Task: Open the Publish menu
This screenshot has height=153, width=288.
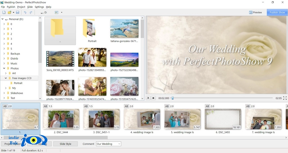Action: (11, 7)
